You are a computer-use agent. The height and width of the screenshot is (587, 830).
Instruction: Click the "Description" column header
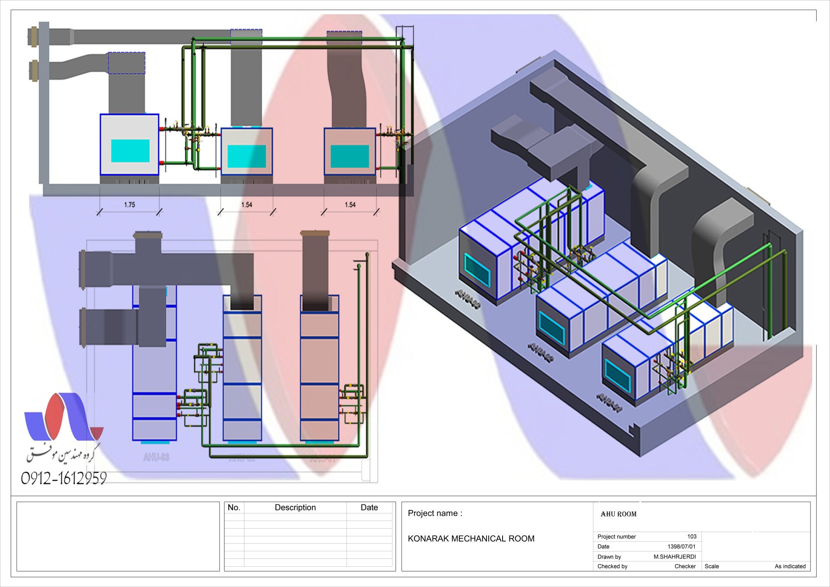(295, 507)
